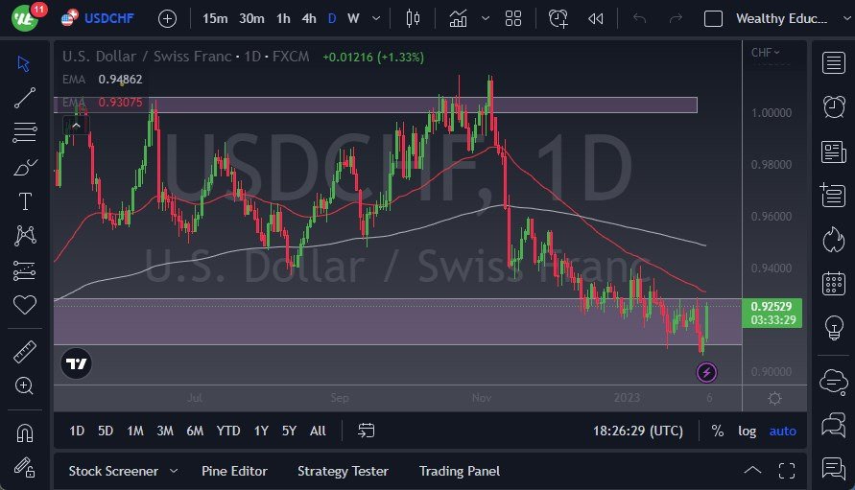Open the CHF currency dropdown
The width and height of the screenshot is (855, 490).
[765, 53]
